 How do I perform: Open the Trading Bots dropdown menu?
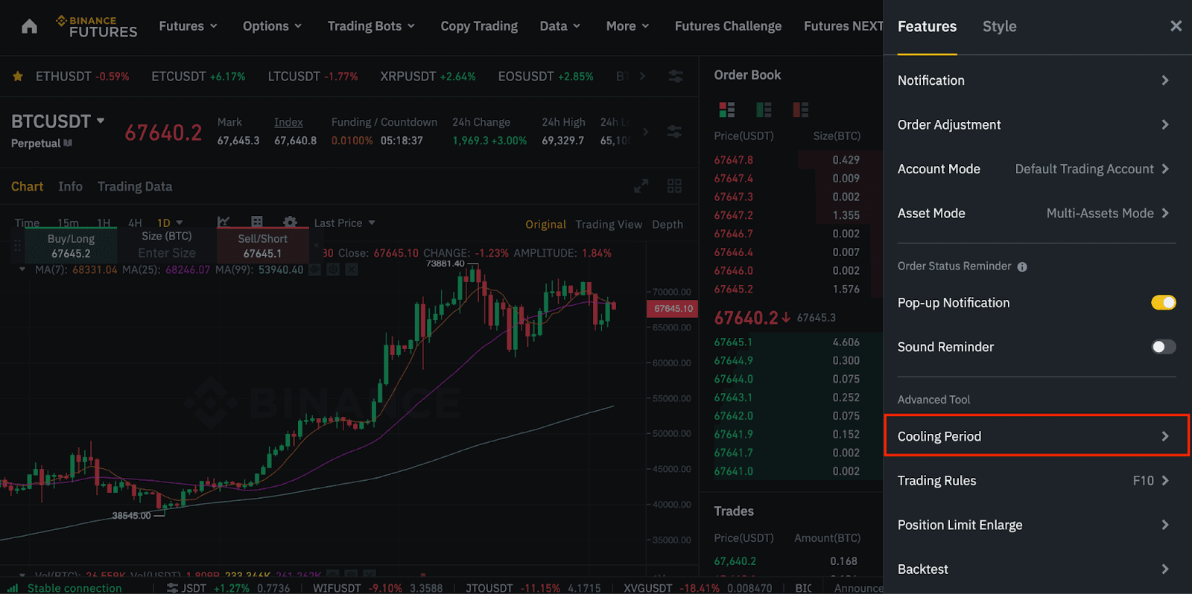point(372,26)
